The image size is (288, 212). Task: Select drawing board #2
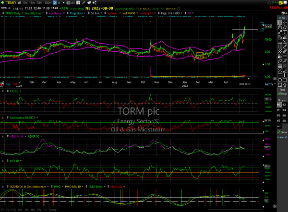(x=284, y=105)
